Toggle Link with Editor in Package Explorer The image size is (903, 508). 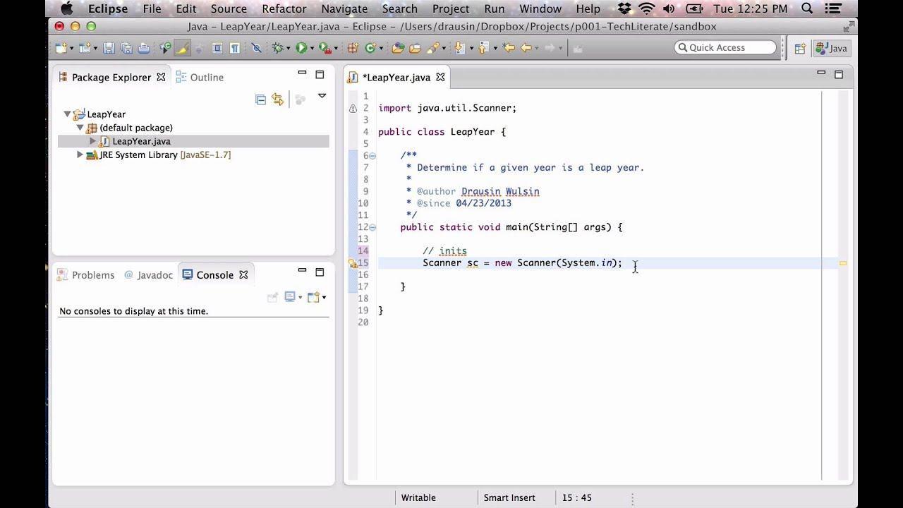pos(277,99)
